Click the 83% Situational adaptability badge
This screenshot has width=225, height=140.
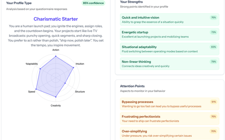(213, 47)
